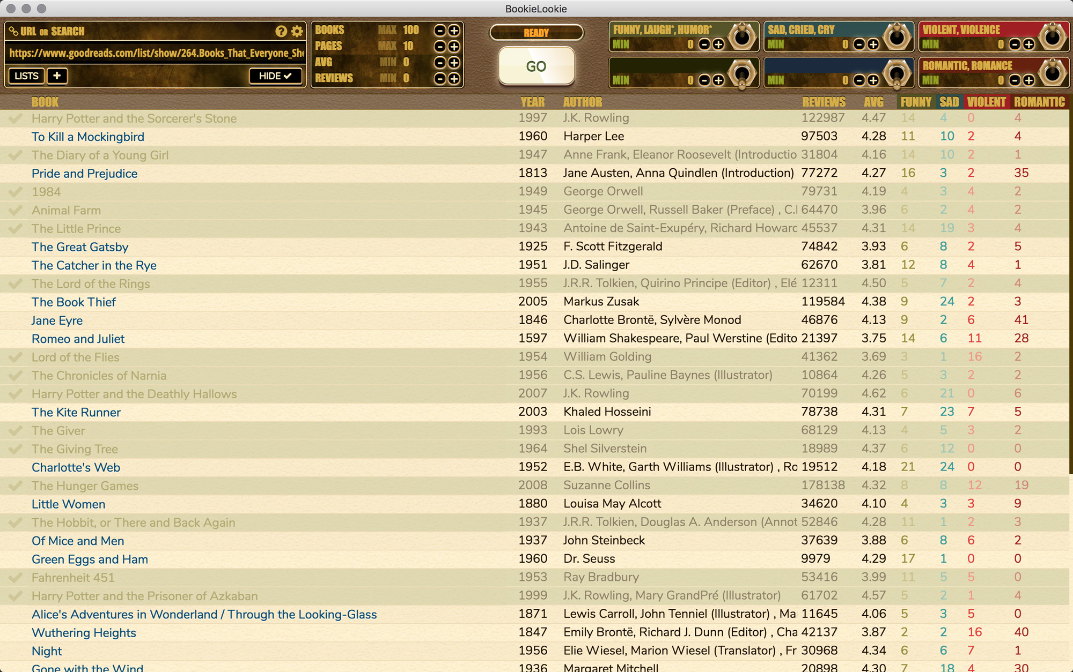Lower SAD, CRIED, CRY min with minus icon
Image resolution: width=1073 pixels, height=672 pixels.
tap(859, 44)
